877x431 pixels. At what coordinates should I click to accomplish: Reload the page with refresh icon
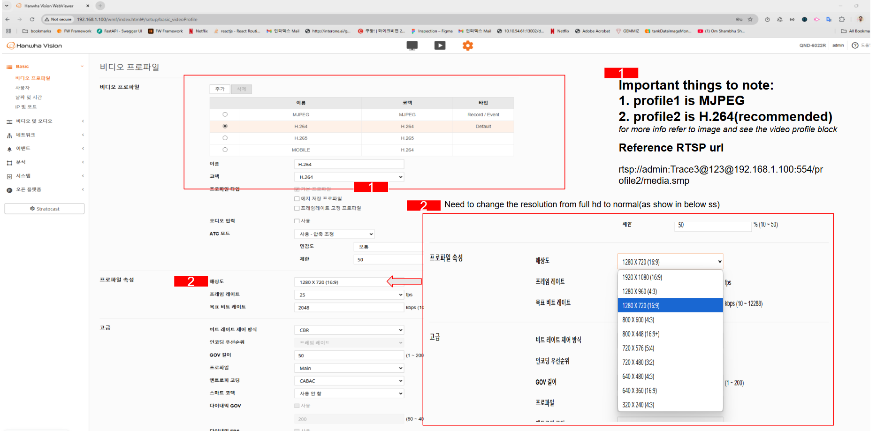tap(32, 19)
